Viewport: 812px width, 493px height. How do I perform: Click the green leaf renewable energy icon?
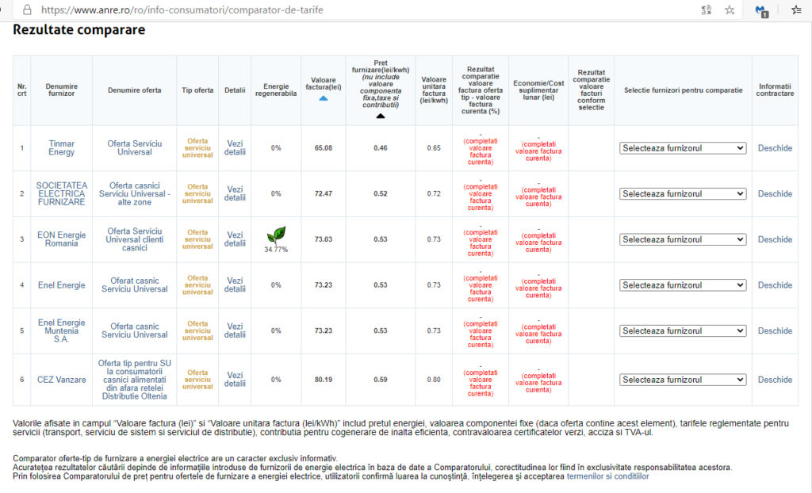point(276,235)
